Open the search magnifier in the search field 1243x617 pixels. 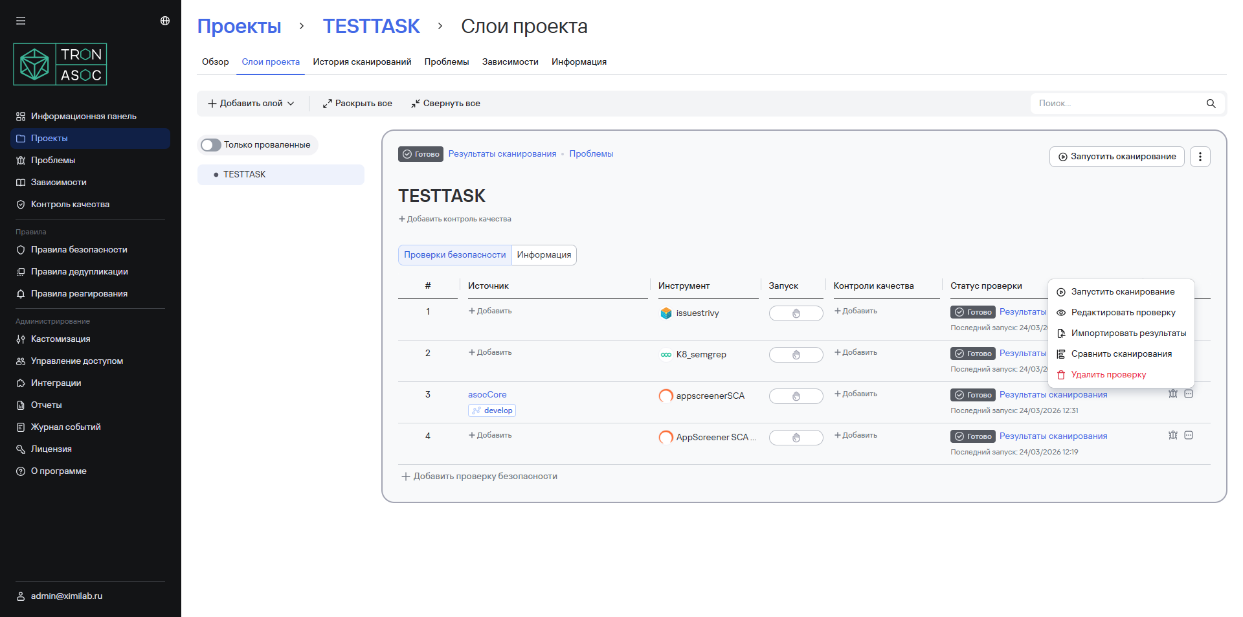pyautogui.click(x=1211, y=104)
